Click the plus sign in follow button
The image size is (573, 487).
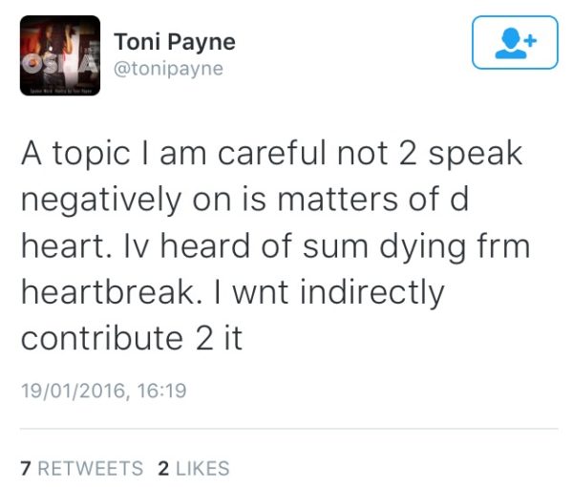[x=531, y=40]
